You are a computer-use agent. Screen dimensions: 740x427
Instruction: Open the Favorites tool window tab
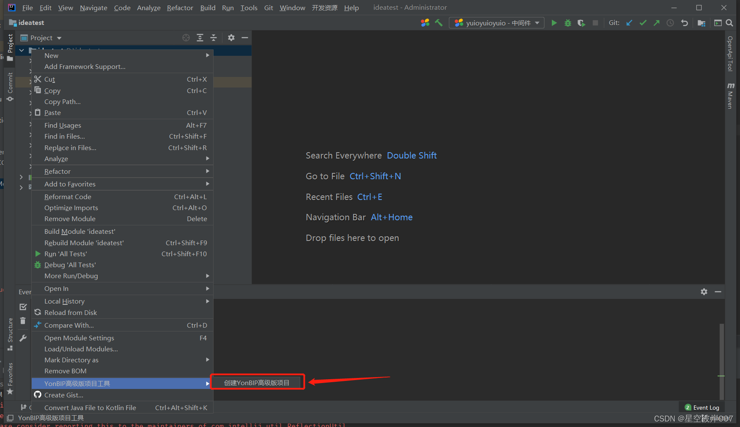click(10, 379)
